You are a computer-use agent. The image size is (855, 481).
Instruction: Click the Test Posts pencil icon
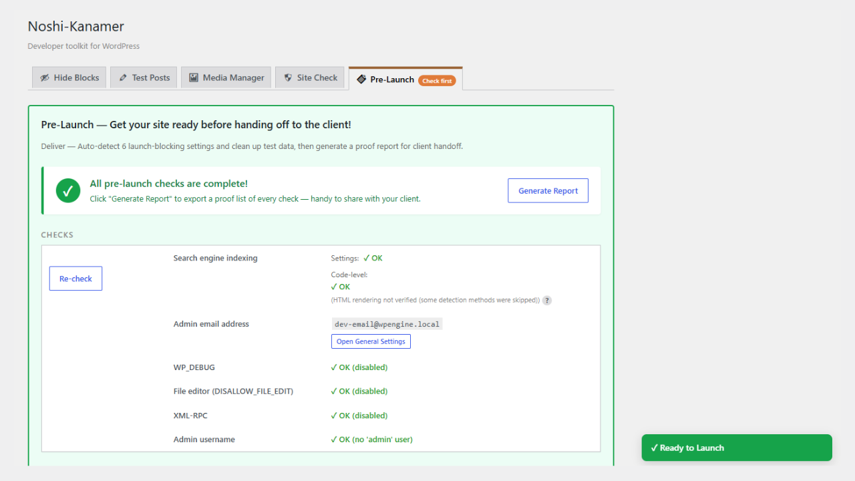(x=123, y=77)
